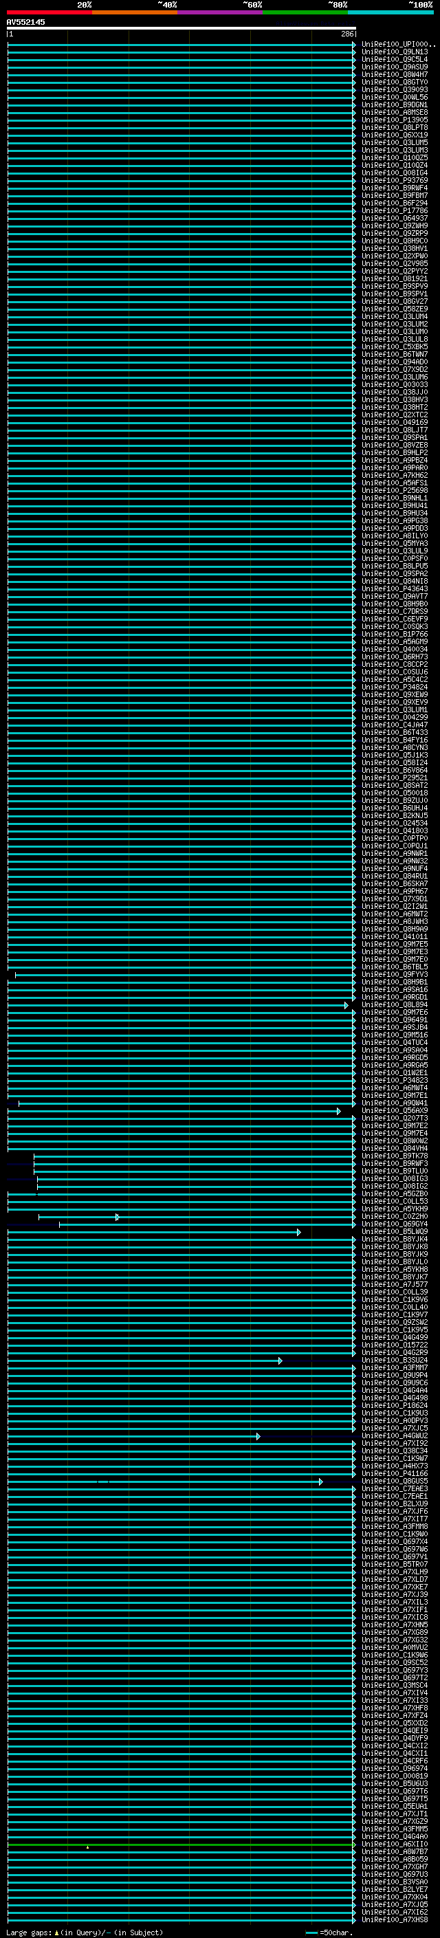The height and width of the screenshot is (1938, 440).
Task: Click the UniRef100_Q38HV1 label
Action: click(x=394, y=248)
